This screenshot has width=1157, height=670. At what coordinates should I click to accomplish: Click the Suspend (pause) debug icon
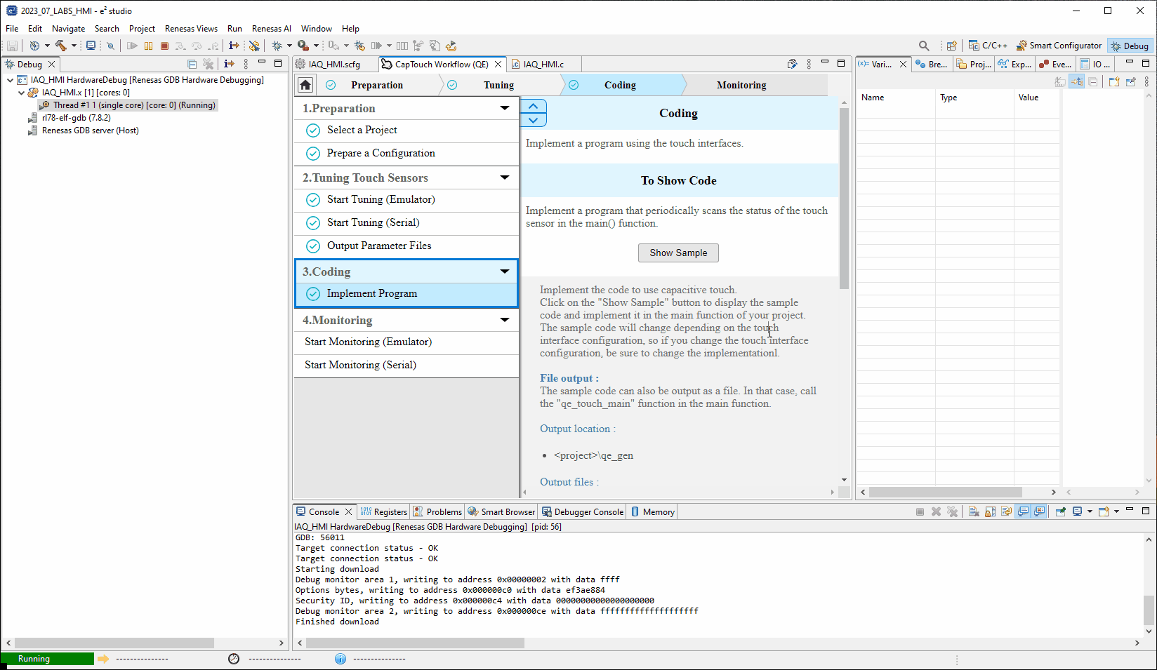point(148,46)
